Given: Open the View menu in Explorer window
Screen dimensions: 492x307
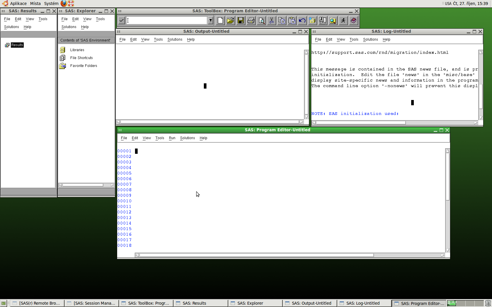Looking at the screenshot, I should click(87, 19).
